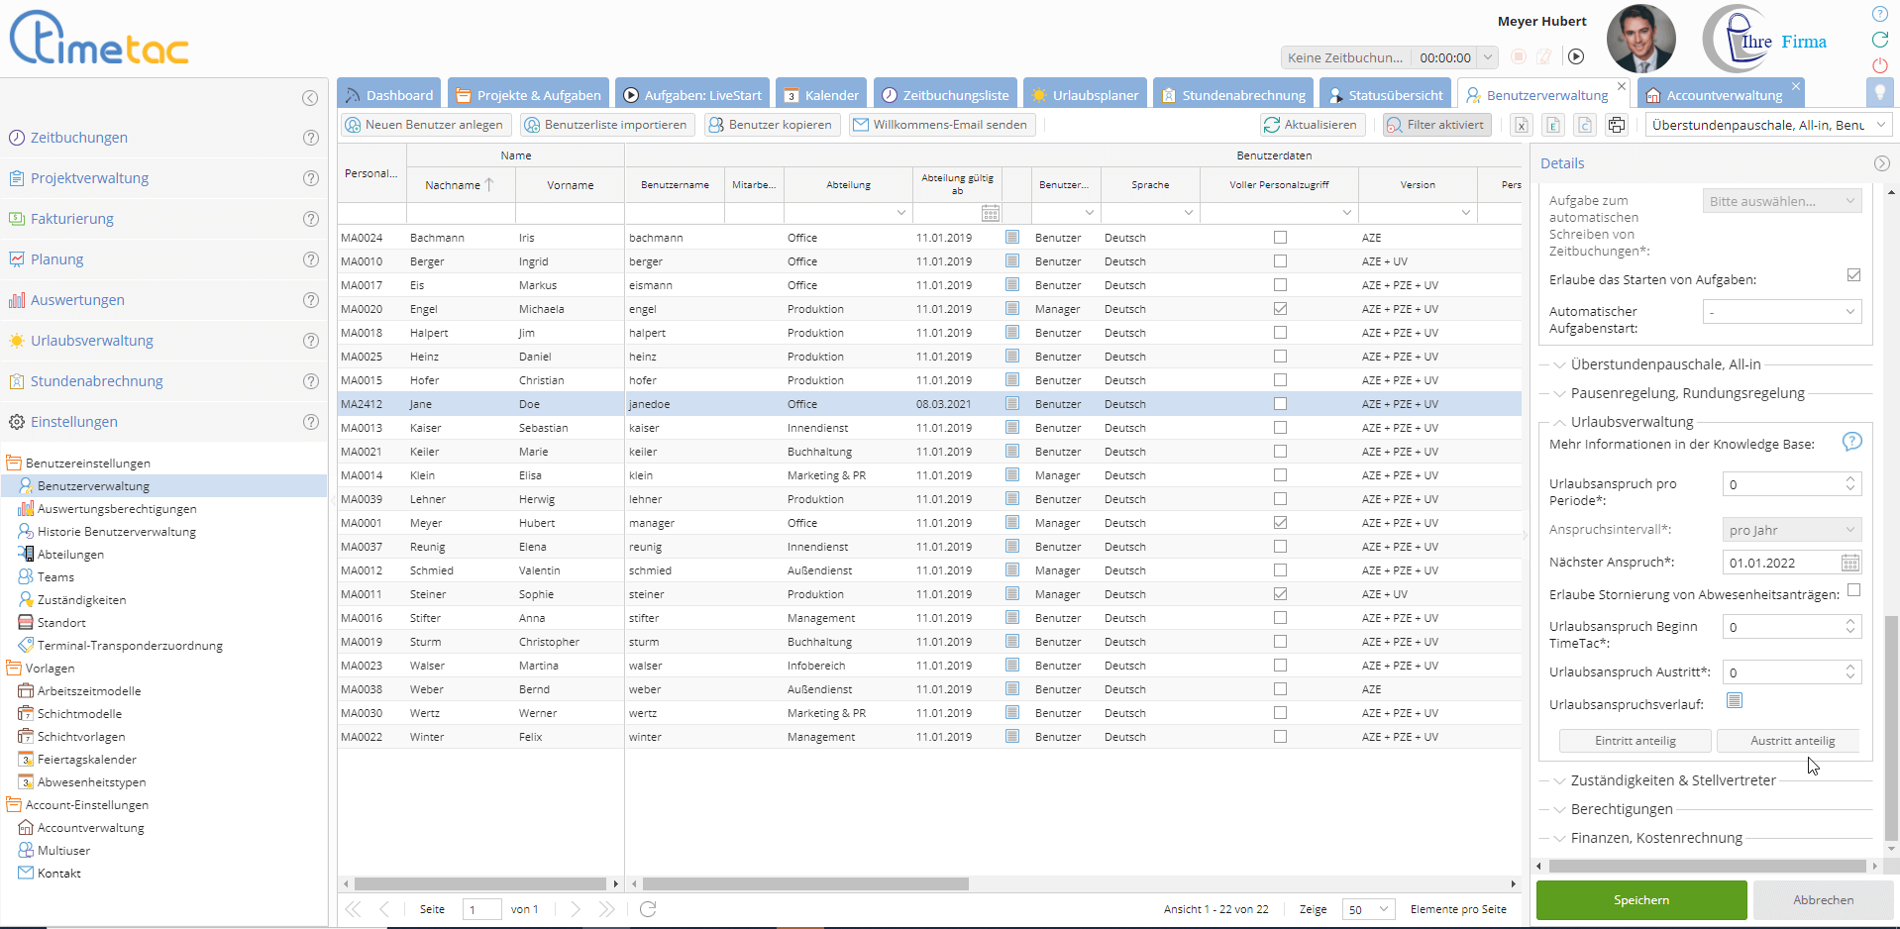
Task: Click Neuen Benutzer anlegen button
Action: click(x=425, y=125)
